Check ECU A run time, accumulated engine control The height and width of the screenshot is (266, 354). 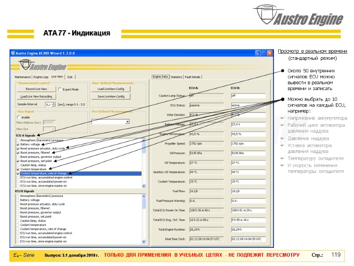pyautogui.click(x=18, y=178)
